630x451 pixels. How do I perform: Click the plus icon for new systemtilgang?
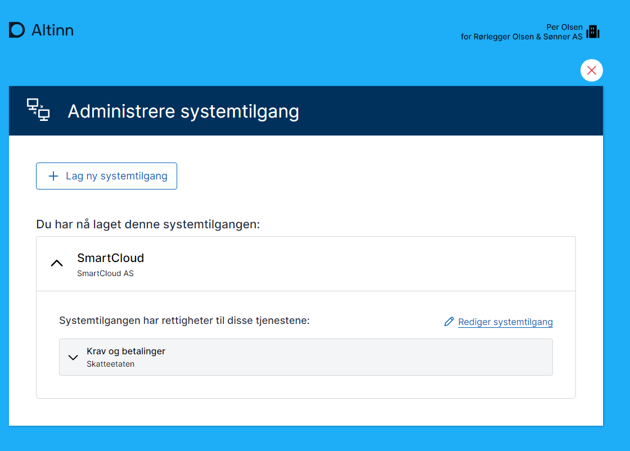tap(53, 176)
